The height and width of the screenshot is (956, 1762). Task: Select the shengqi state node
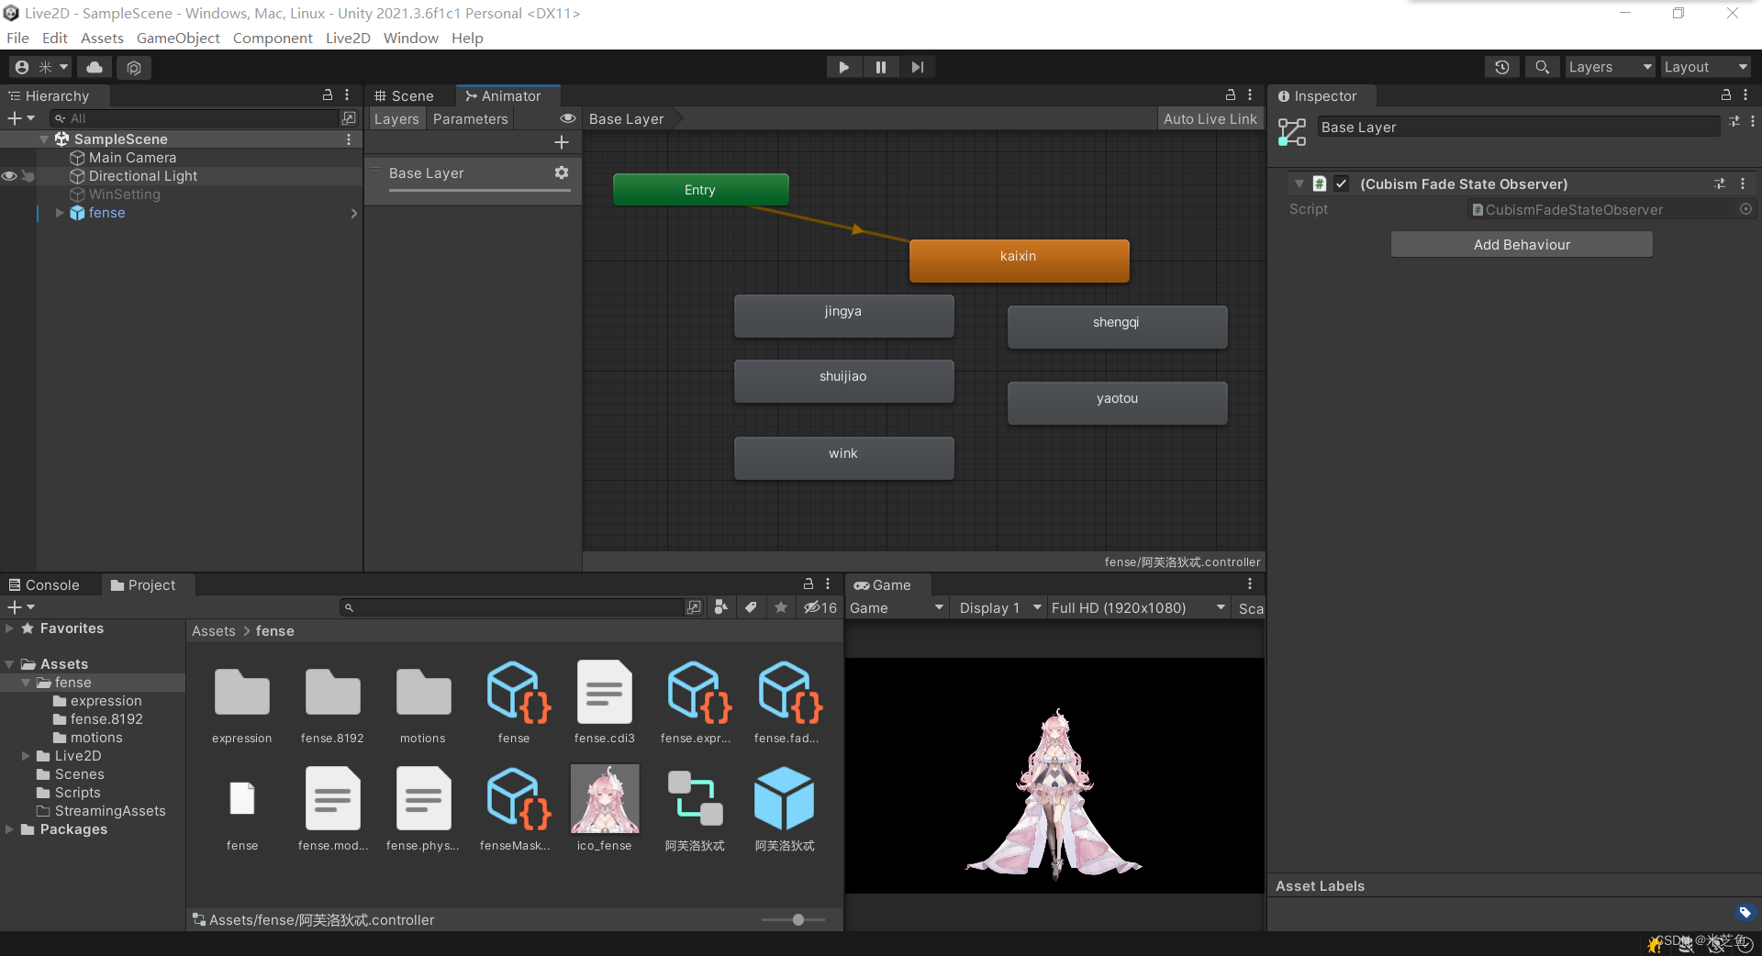click(x=1117, y=326)
